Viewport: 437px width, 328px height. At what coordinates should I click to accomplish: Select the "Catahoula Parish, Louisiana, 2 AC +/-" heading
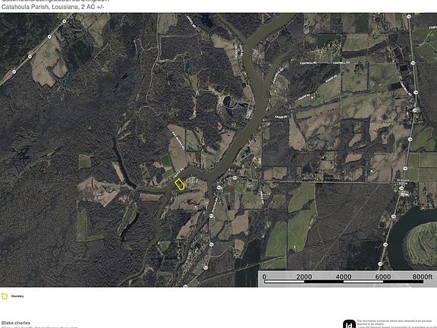pyautogui.click(x=52, y=7)
